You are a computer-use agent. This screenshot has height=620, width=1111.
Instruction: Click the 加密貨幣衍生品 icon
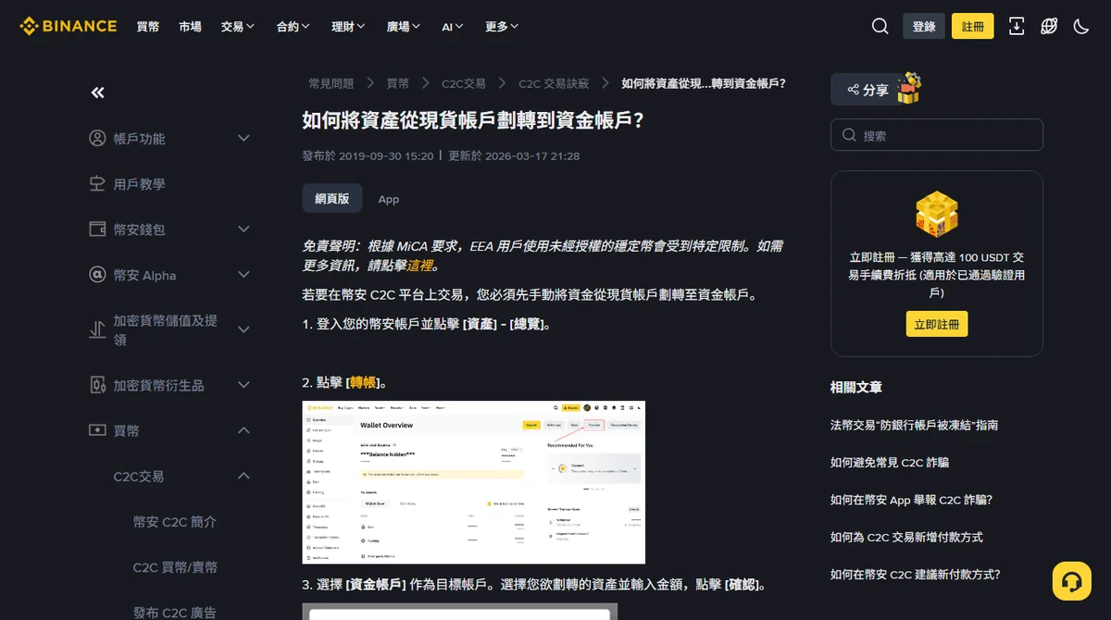coord(97,385)
